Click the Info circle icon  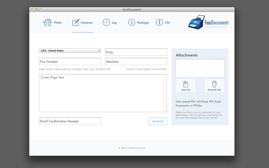(x=159, y=22)
